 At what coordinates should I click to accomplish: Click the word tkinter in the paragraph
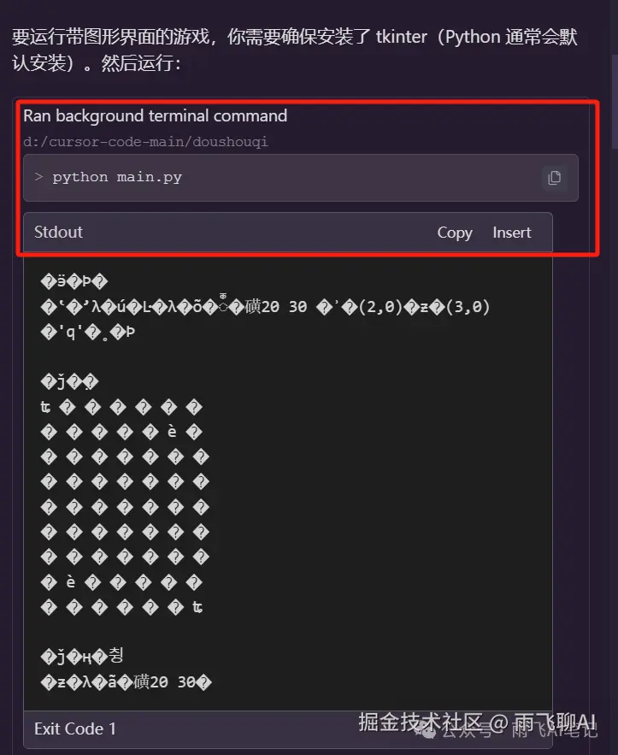[402, 37]
